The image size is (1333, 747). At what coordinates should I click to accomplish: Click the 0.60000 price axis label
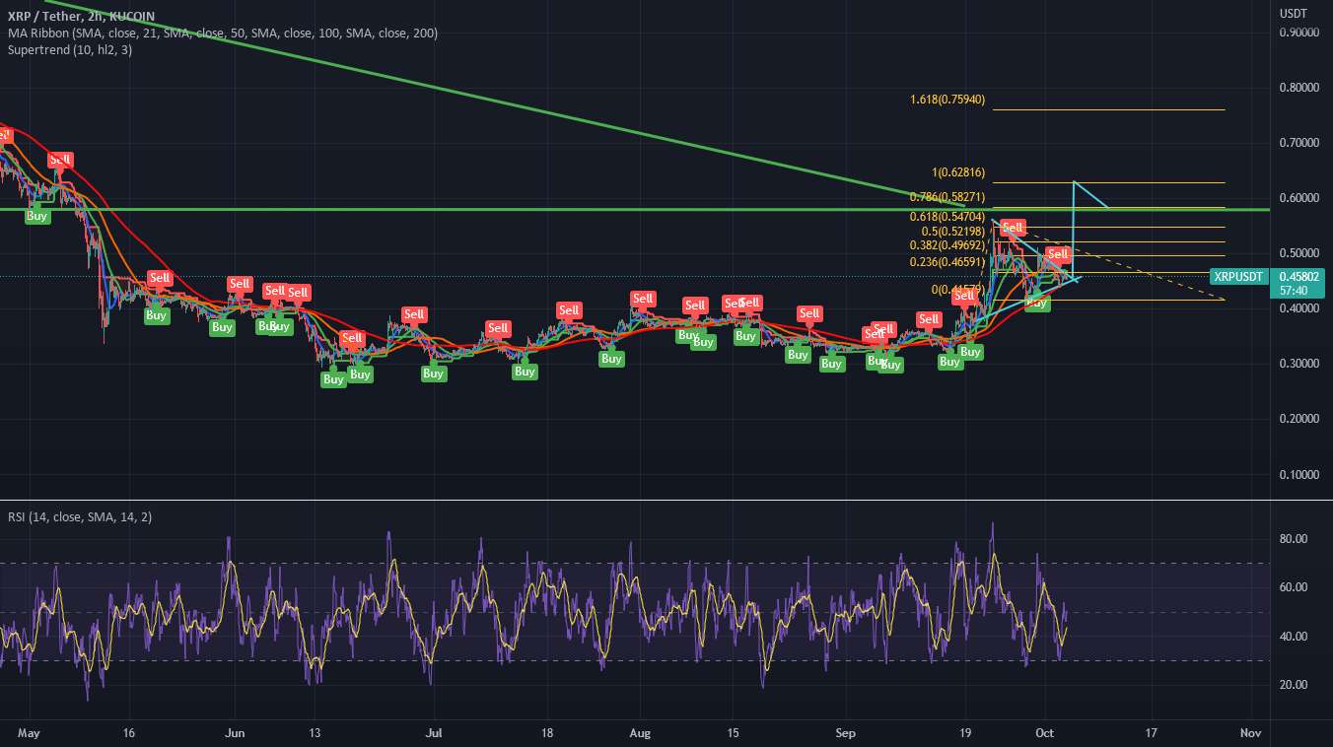tap(1301, 198)
